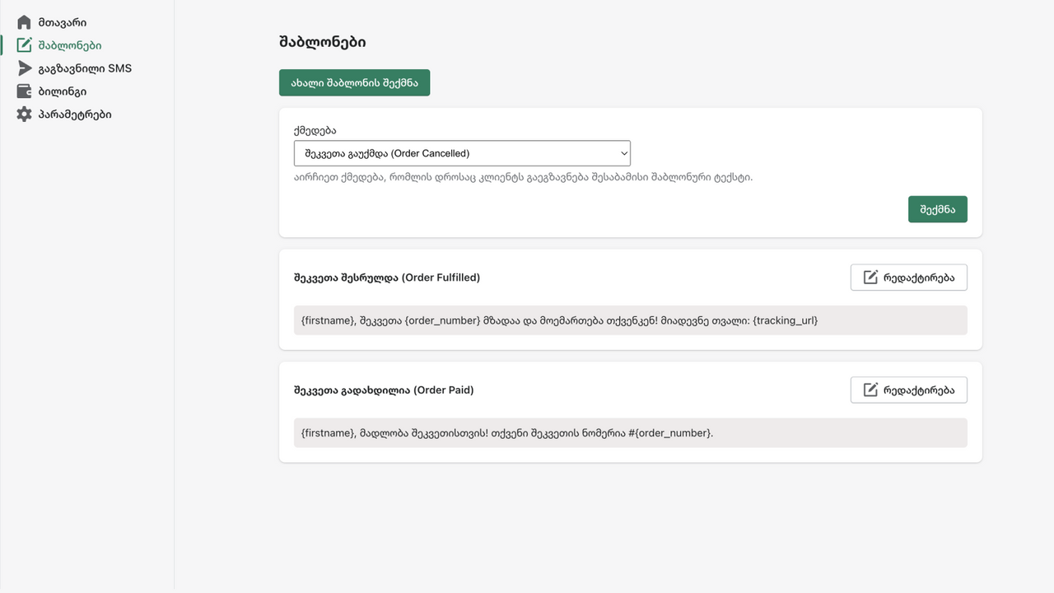Edit the Order Paid template
Screen dimensions: 1054x593
908,390
